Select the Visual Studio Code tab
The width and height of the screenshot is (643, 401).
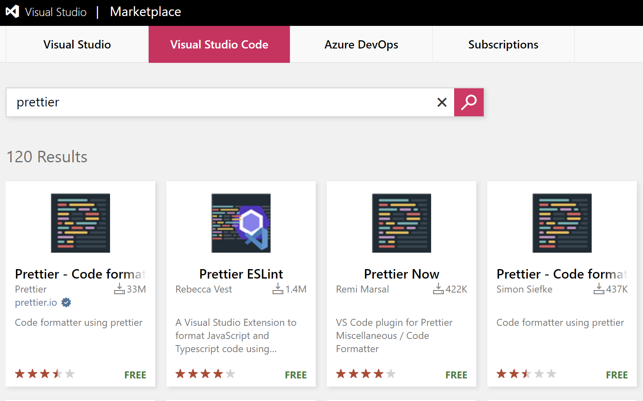(x=219, y=44)
